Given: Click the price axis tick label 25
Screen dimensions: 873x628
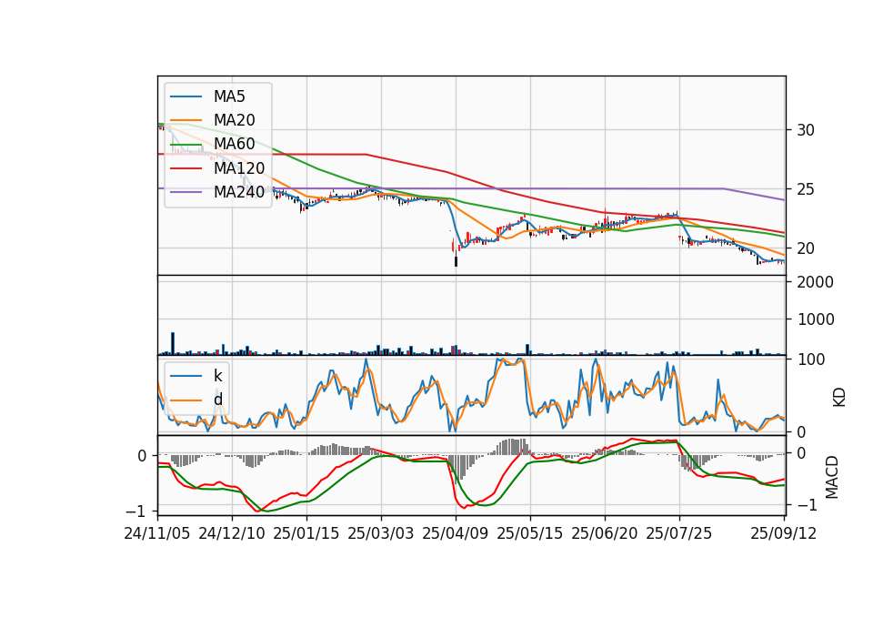Looking at the screenshot, I should coord(805,189).
